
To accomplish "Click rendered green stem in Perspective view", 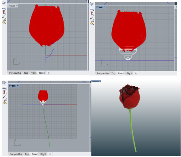I will tap(133, 130).
